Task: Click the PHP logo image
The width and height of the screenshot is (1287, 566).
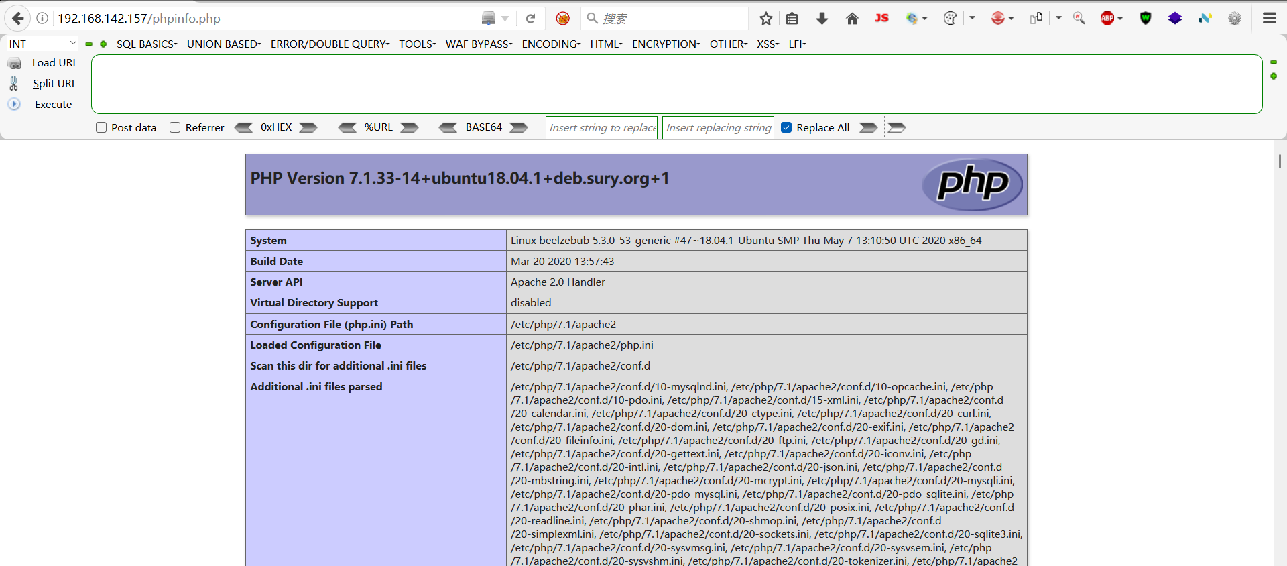Action: point(973,184)
